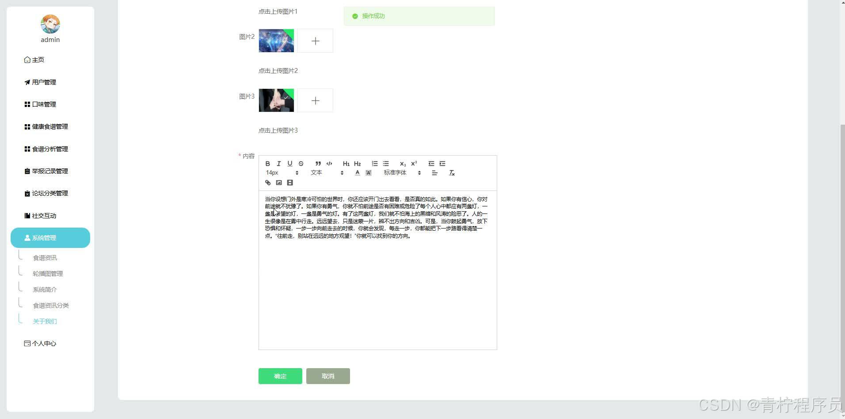Screen dimensions: 845x419
Task: Open the font color picker
Action: click(x=357, y=172)
